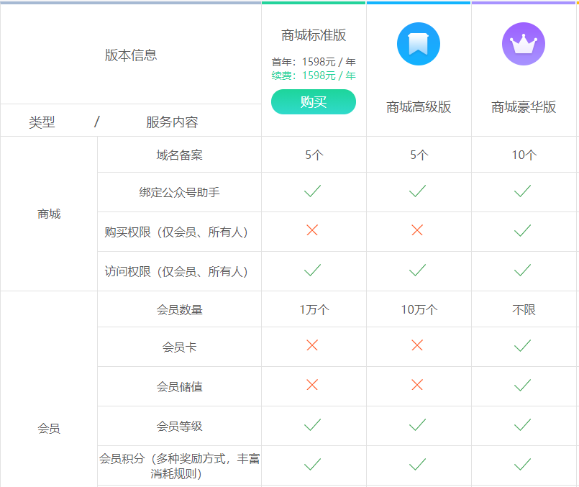This screenshot has height=487, width=579.
Task: Click the blue bookmark icon for 商城高级版
Action: [418, 44]
